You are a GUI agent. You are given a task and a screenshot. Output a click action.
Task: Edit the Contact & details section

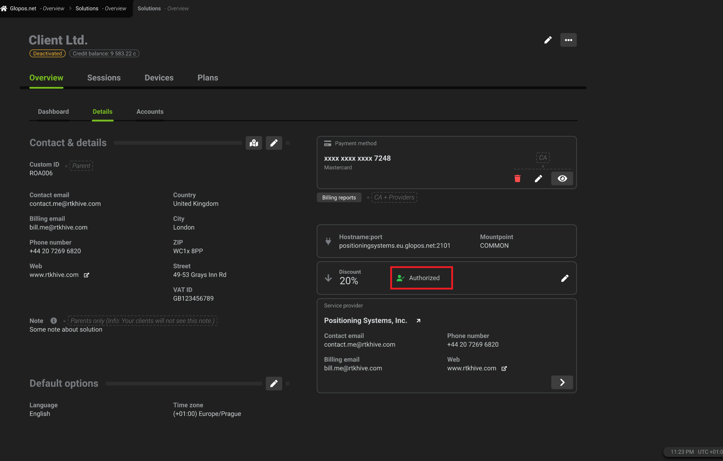click(274, 143)
